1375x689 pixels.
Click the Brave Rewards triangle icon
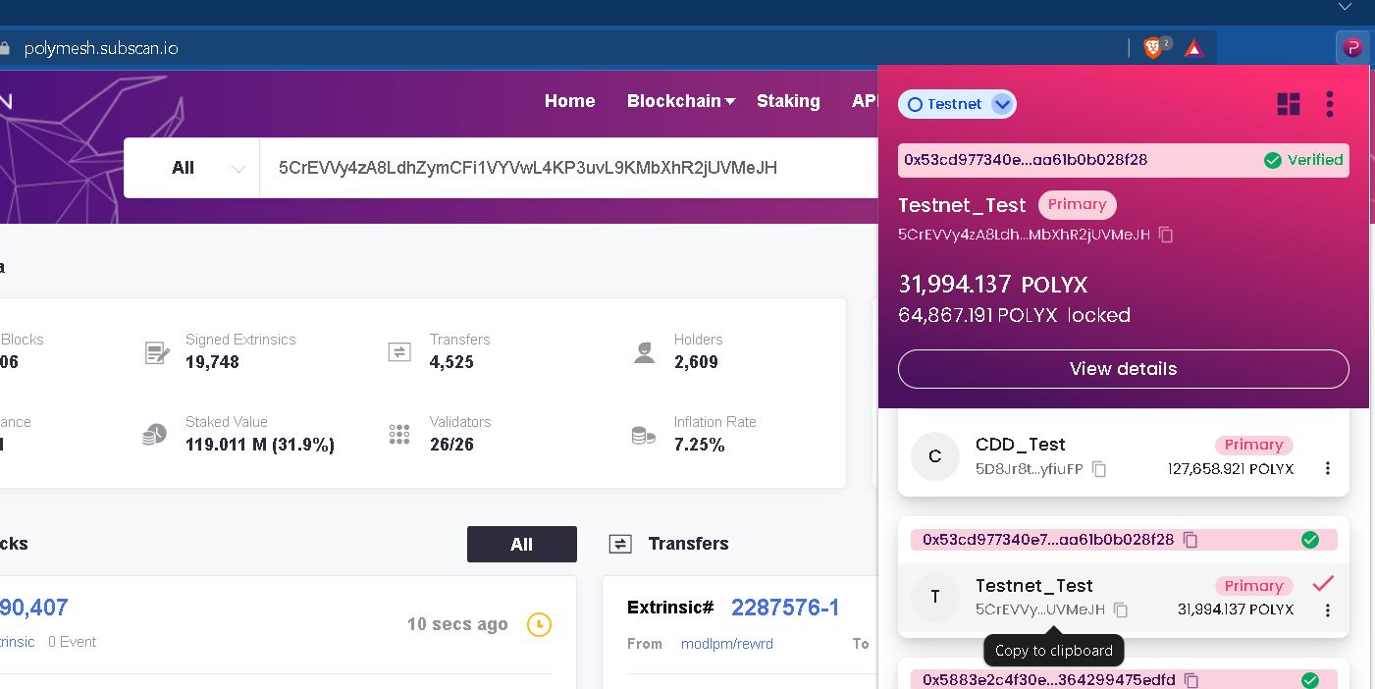tap(1193, 48)
